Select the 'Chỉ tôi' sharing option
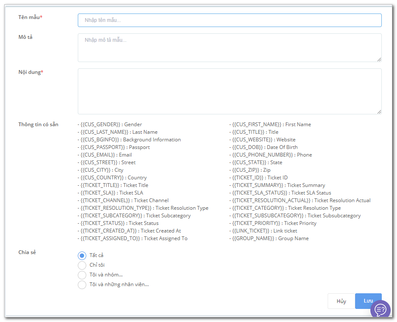 [82, 265]
